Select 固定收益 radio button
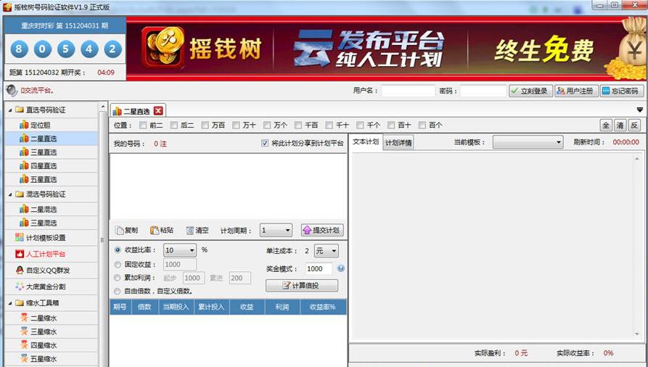 [118, 264]
